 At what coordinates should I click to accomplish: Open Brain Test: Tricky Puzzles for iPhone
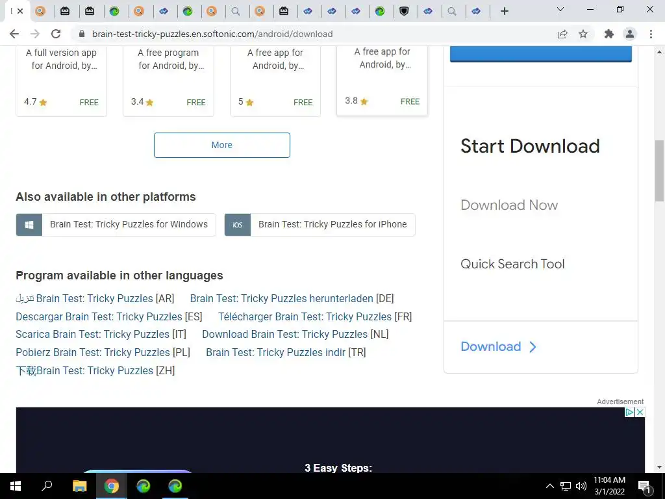click(320, 224)
